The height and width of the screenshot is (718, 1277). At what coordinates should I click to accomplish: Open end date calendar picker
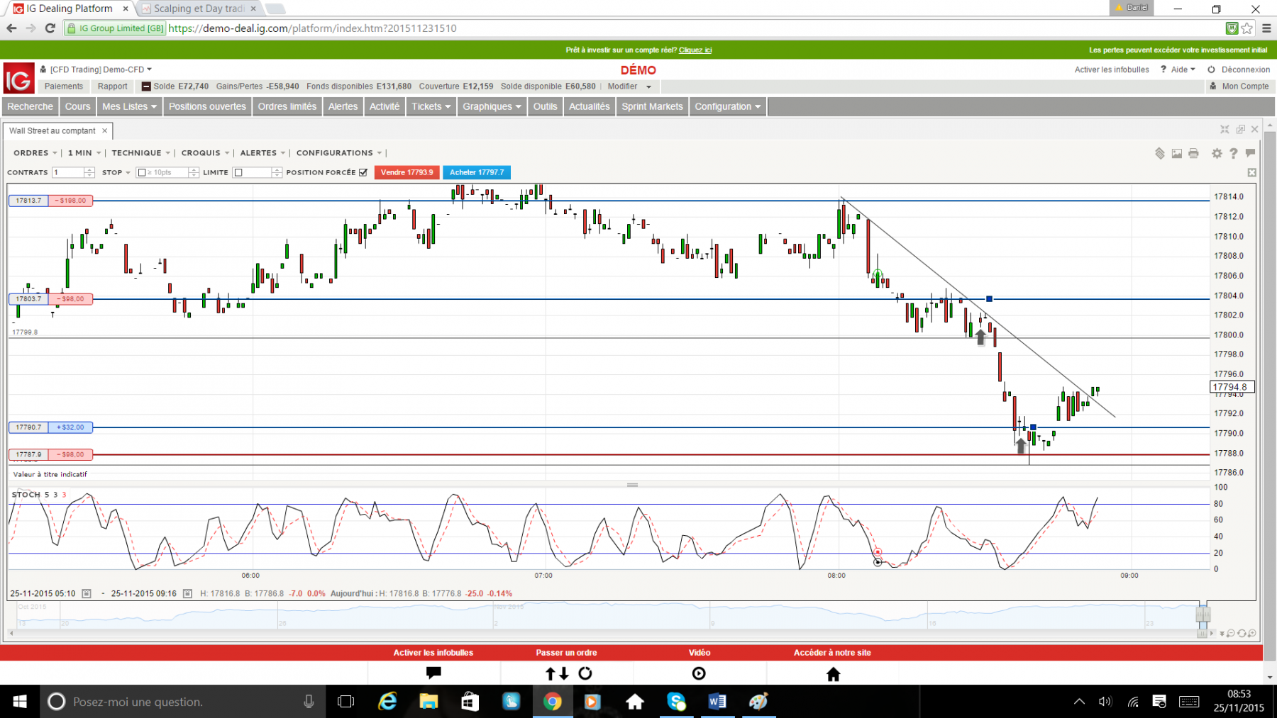[188, 594]
